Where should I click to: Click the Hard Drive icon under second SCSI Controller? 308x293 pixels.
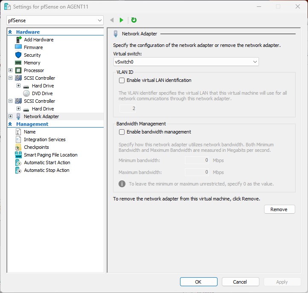coord(26,109)
